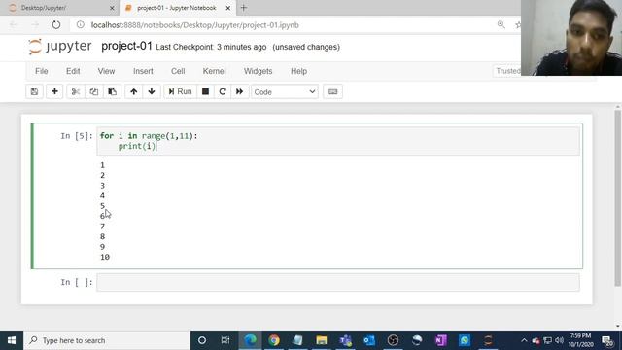Click the Type here to search box
The image size is (622, 350).
107,340
